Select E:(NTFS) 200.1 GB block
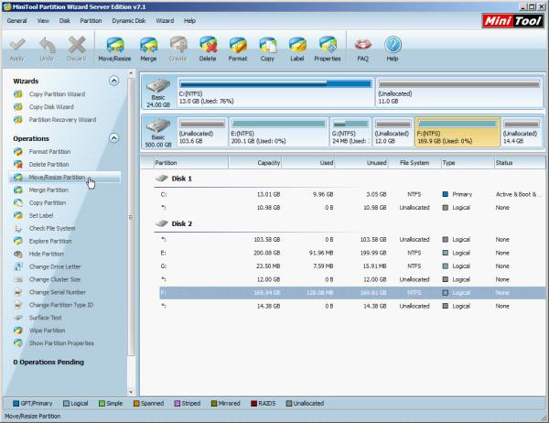549x423 pixels. click(x=279, y=132)
